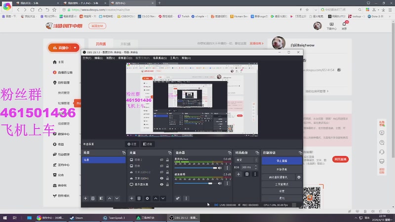
Task: Add a new scene with the plus icon
Action: 85,198
